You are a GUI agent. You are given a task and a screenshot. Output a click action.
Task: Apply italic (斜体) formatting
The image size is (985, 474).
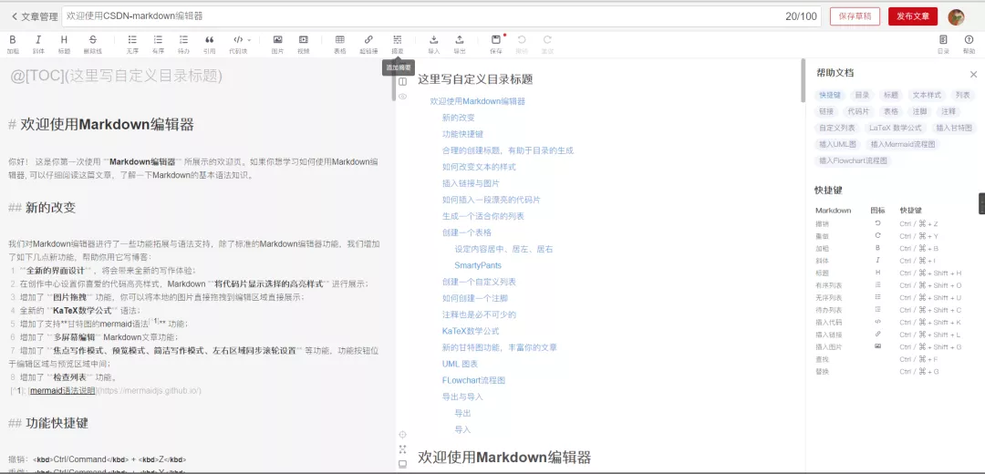pyautogui.click(x=38, y=44)
